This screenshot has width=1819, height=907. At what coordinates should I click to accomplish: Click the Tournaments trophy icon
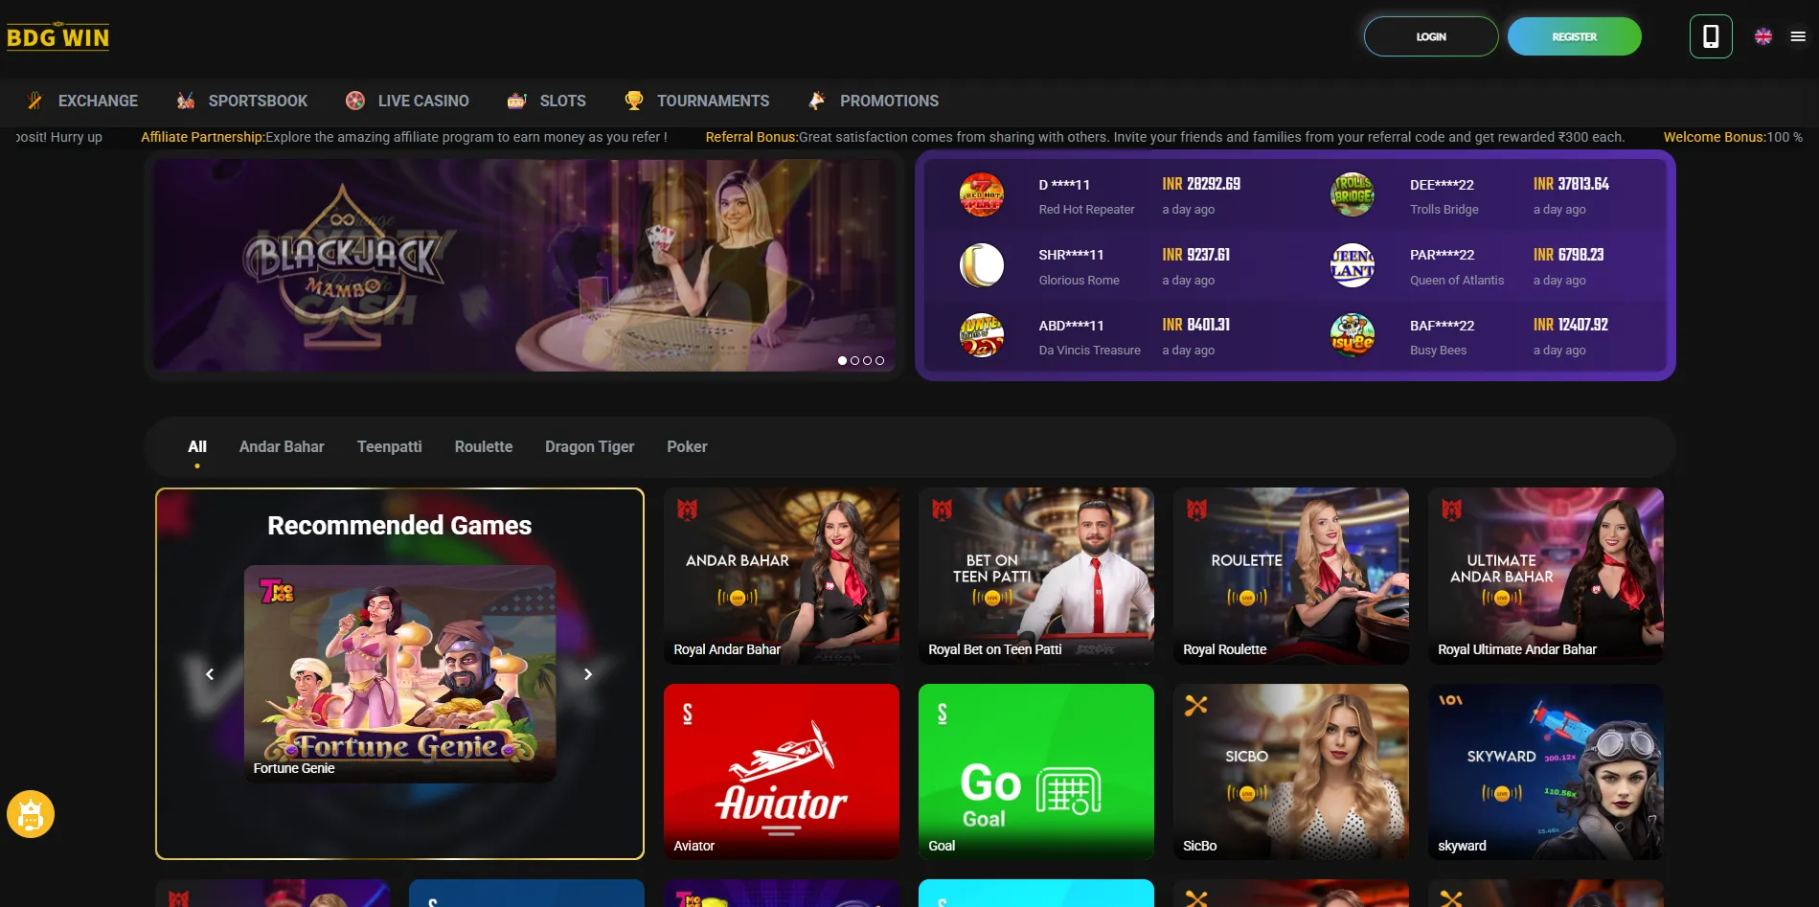click(634, 101)
